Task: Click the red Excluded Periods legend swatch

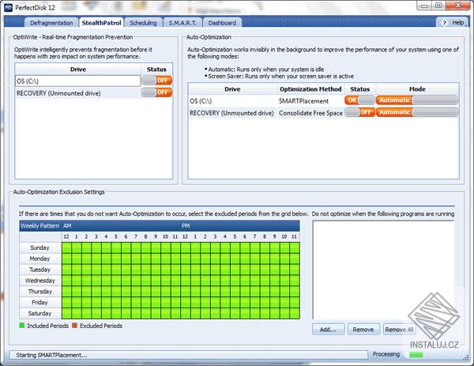Action: coord(75,326)
